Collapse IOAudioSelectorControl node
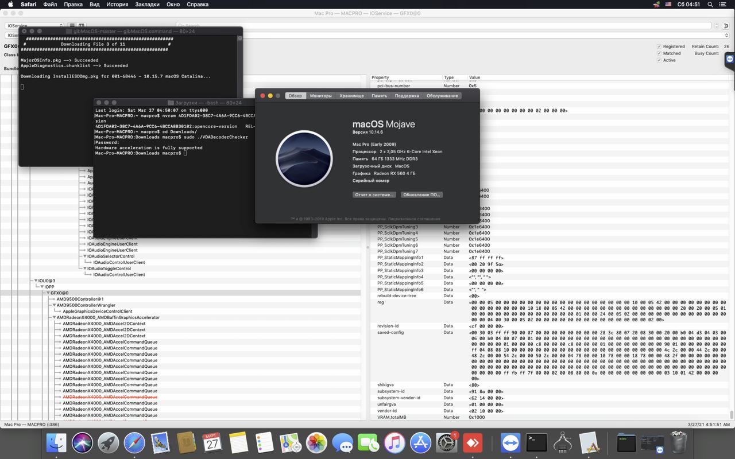Image resolution: width=735 pixels, height=459 pixels. (x=85, y=256)
